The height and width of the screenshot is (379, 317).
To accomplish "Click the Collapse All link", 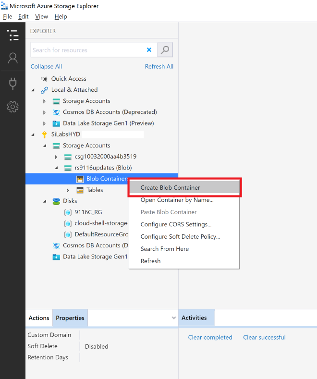I will tap(46, 67).
